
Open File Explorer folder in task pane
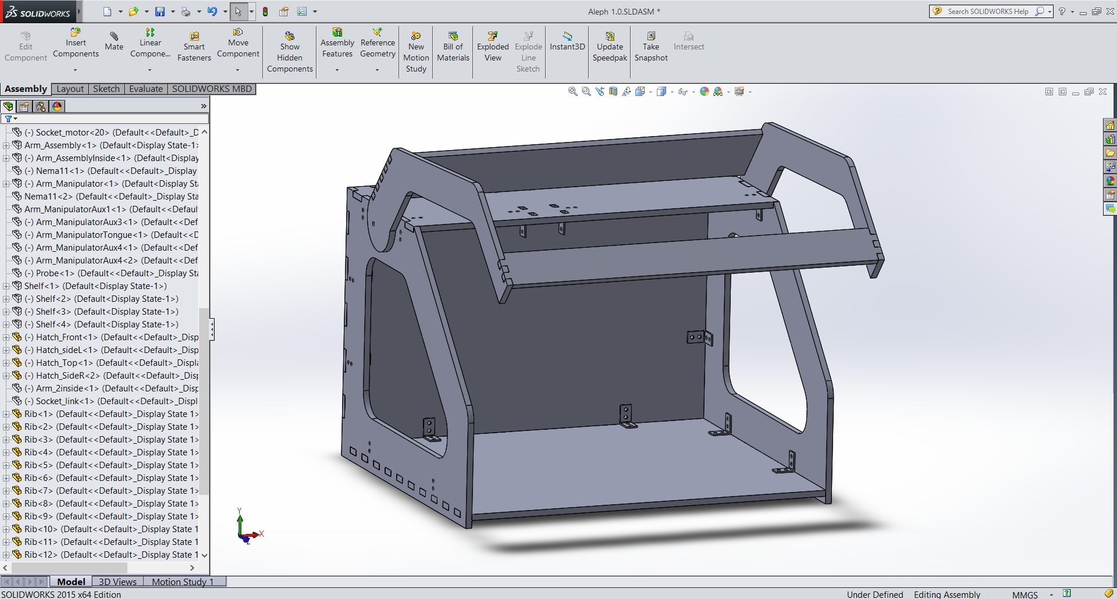tap(1110, 153)
